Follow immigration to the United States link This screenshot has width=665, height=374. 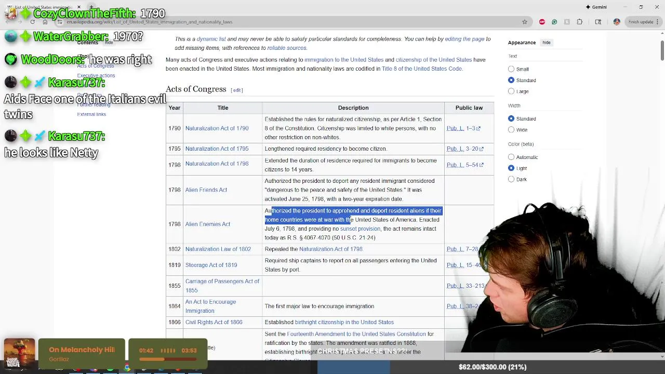344,60
